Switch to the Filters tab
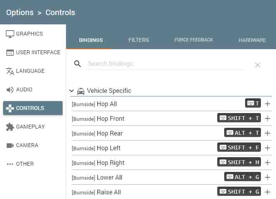This screenshot has width=276, height=199. click(x=138, y=40)
